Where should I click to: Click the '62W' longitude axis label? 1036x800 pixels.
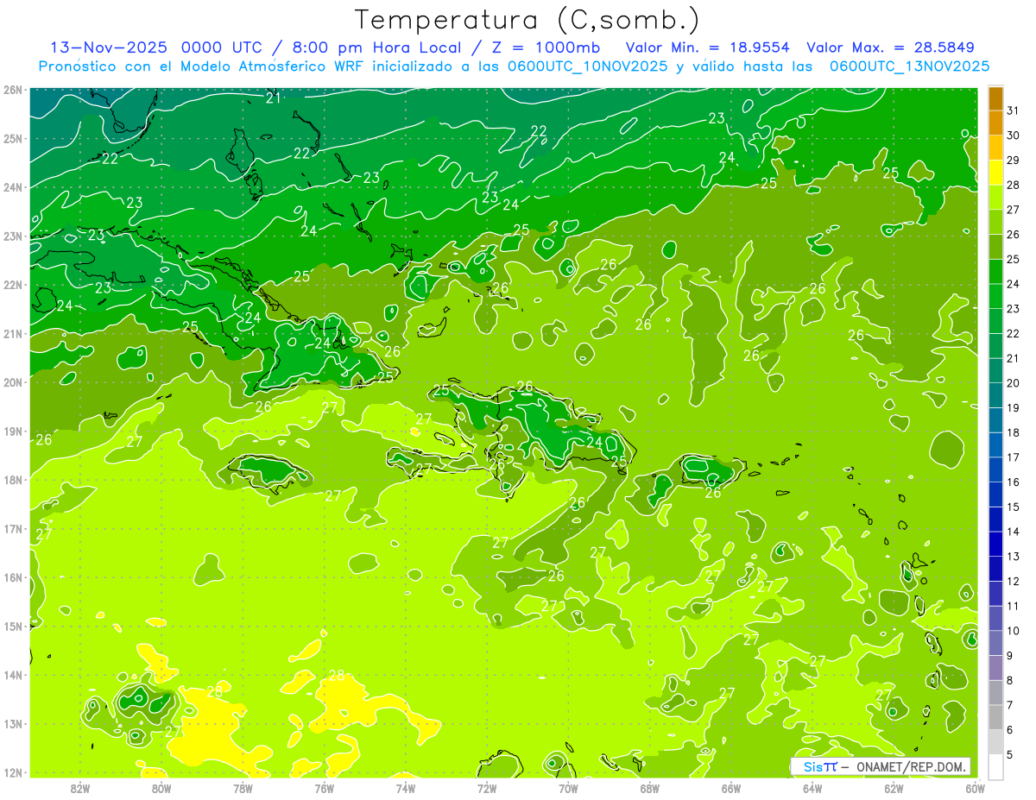pyautogui.click(x=894, y=788)
